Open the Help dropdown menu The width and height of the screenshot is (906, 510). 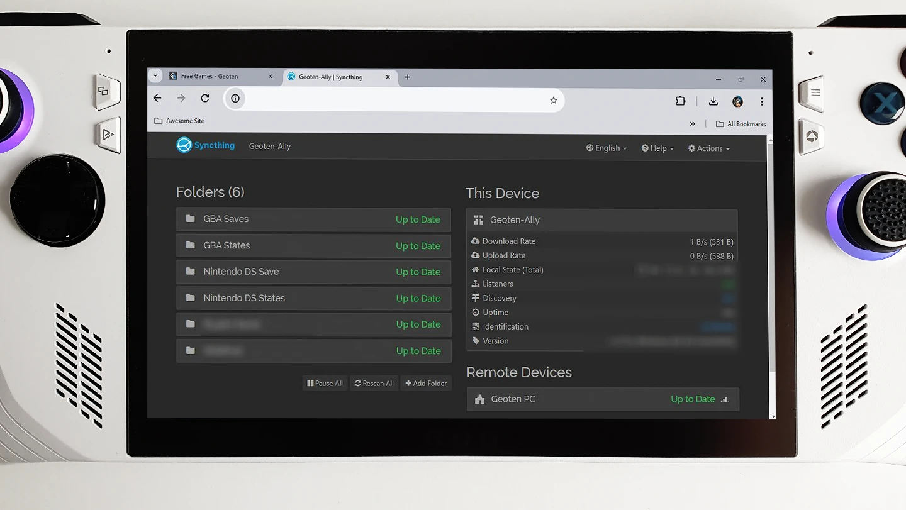point(657,148)
